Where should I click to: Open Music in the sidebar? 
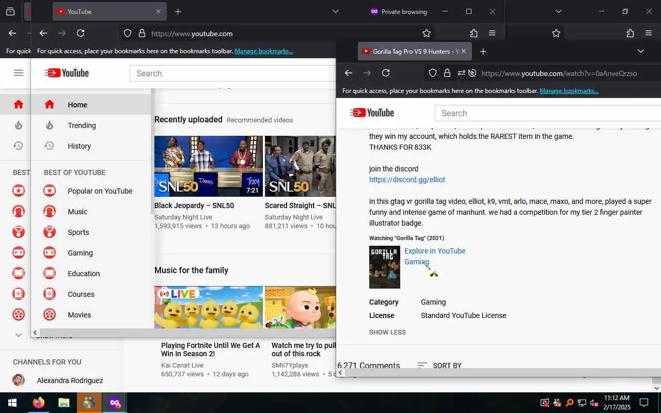click(91, 211)
